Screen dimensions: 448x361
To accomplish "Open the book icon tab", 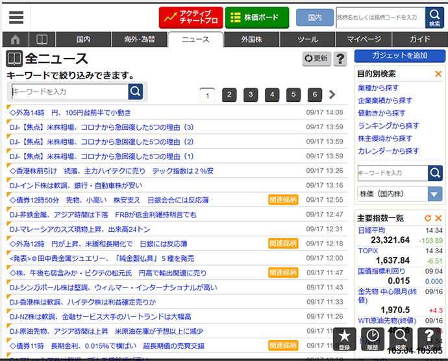I will click(x=42, y=39).
